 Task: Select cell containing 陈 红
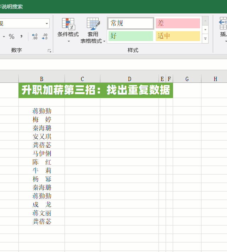click(x=42, y=162)
